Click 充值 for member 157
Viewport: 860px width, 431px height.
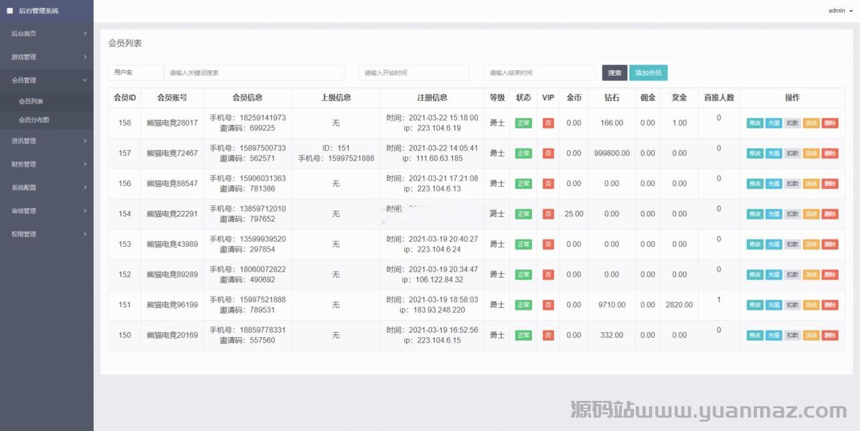point(774,153)
